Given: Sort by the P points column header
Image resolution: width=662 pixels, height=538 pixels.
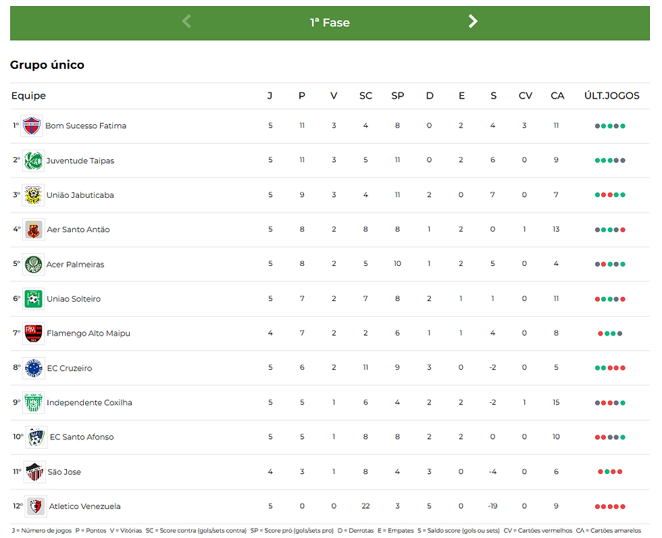Looking at the screenshot, I should (x=302, y=96).
